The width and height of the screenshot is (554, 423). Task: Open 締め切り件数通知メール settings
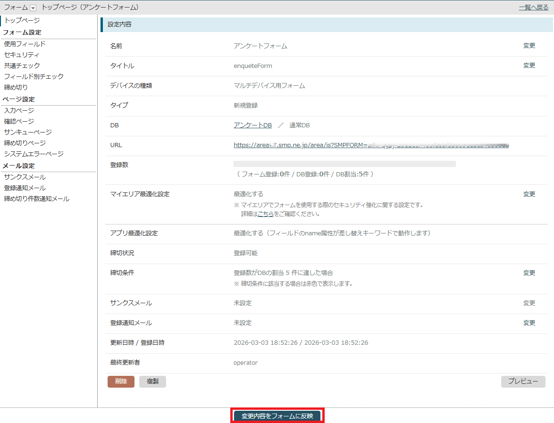[36, 199]
